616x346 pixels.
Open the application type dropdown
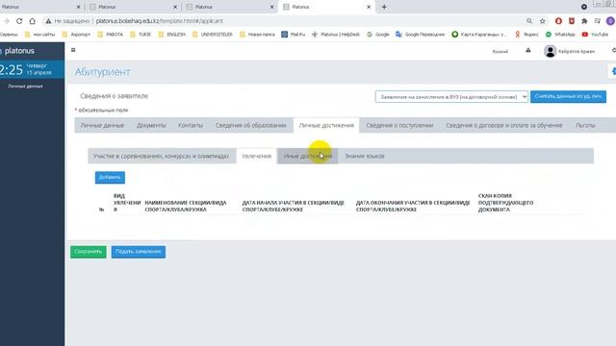[451, 96]
